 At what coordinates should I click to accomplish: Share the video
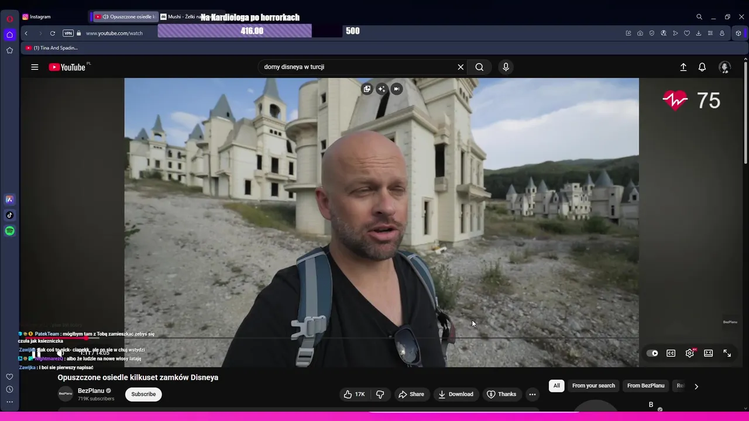411,394
